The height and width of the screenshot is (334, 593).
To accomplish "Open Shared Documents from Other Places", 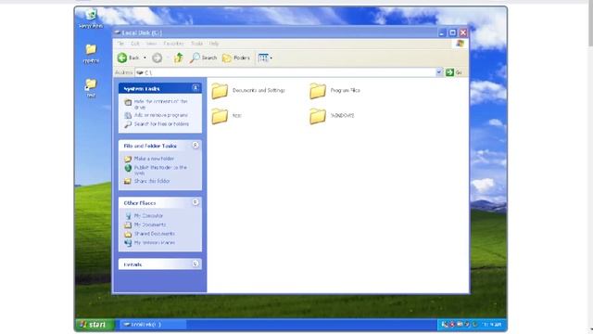I will [155, 234].
